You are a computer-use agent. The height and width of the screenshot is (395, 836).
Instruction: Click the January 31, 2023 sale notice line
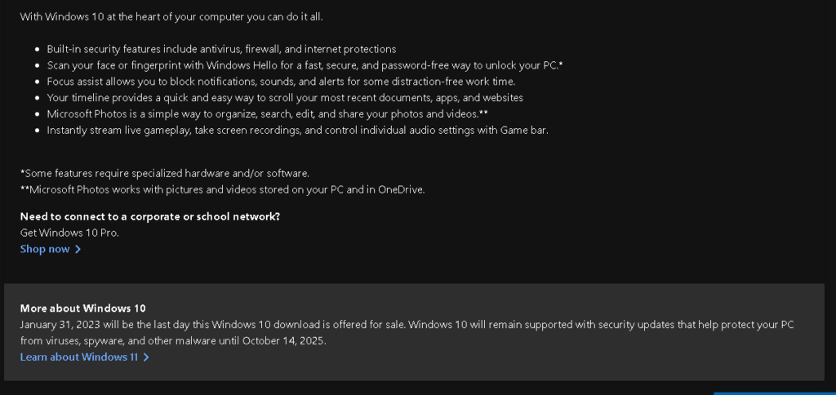coord(407,324)
